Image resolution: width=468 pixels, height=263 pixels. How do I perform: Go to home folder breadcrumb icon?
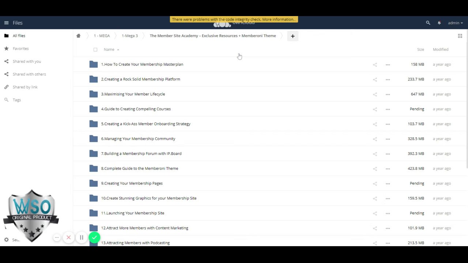click(x=78, y=36)
